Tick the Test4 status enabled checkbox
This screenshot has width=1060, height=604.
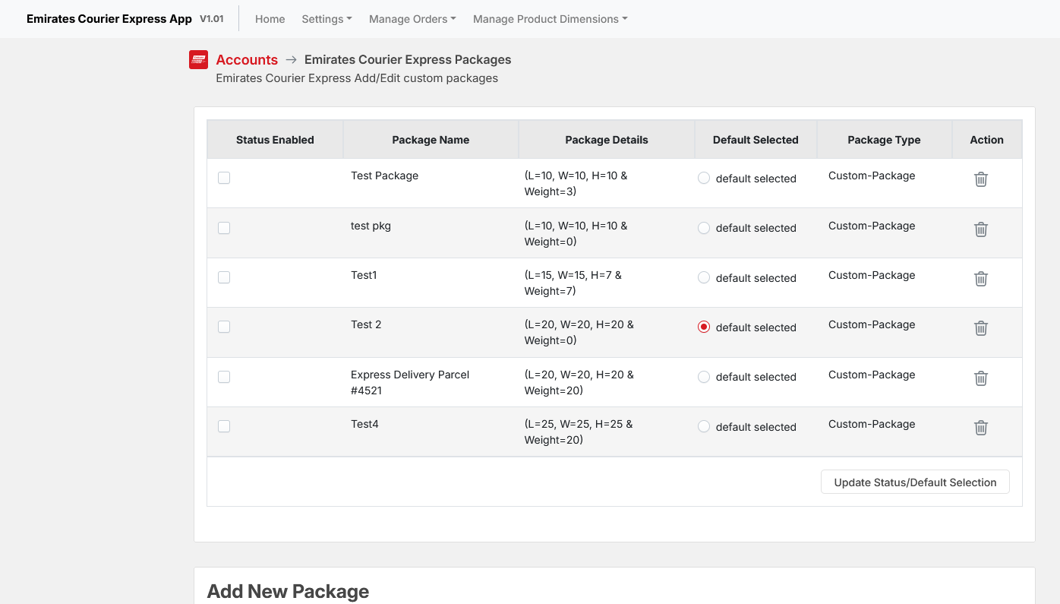(x=224, y=426)
